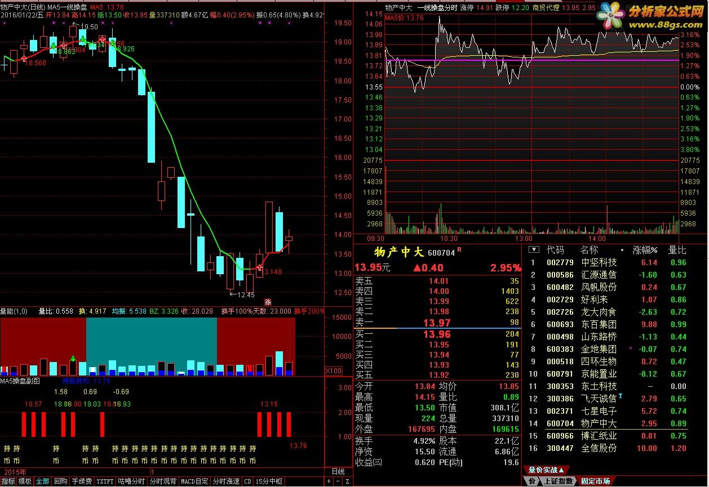Click the 物产中大(日线) chart title
The width and height of the screenshot is (709, 487).
(x=22, y=6)
